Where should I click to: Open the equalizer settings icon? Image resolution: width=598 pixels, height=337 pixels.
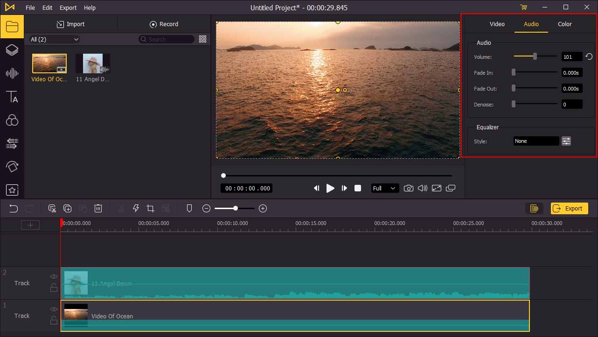click(566, 141)
